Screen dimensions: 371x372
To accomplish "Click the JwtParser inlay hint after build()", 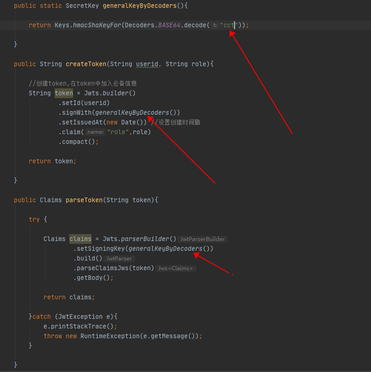I will pos(119,259).
